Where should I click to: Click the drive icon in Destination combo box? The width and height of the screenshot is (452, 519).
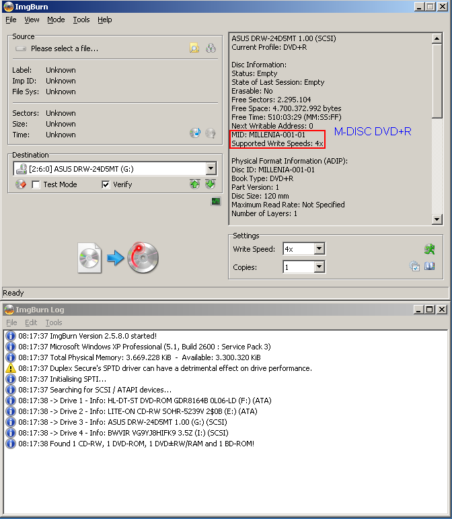[22, 169]
